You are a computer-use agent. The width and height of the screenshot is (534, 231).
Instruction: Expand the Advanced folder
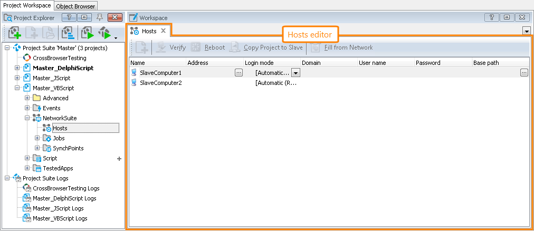click(27, 98)
